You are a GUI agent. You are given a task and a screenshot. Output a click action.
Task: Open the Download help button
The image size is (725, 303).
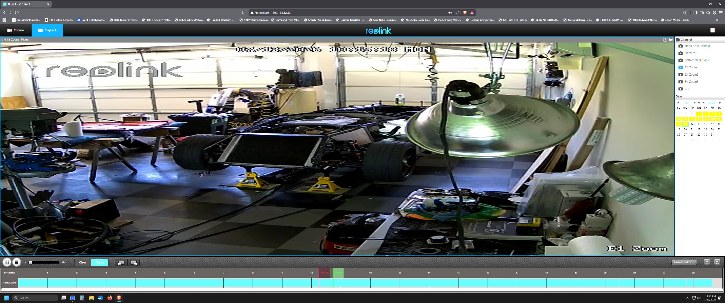coord(684,262)
